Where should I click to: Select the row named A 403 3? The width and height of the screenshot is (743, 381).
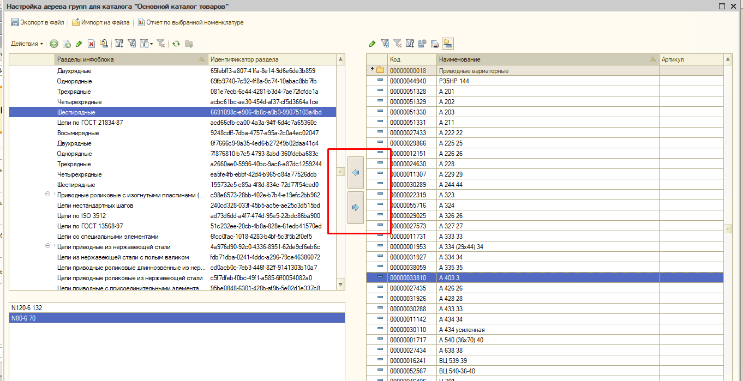pyautogui.click(x=545, y=277)
